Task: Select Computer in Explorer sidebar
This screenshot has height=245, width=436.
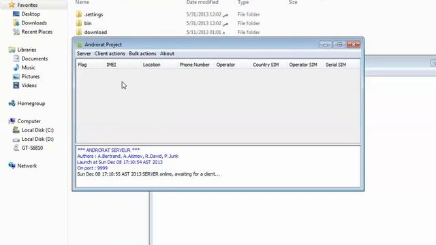Action: (29, 121)
